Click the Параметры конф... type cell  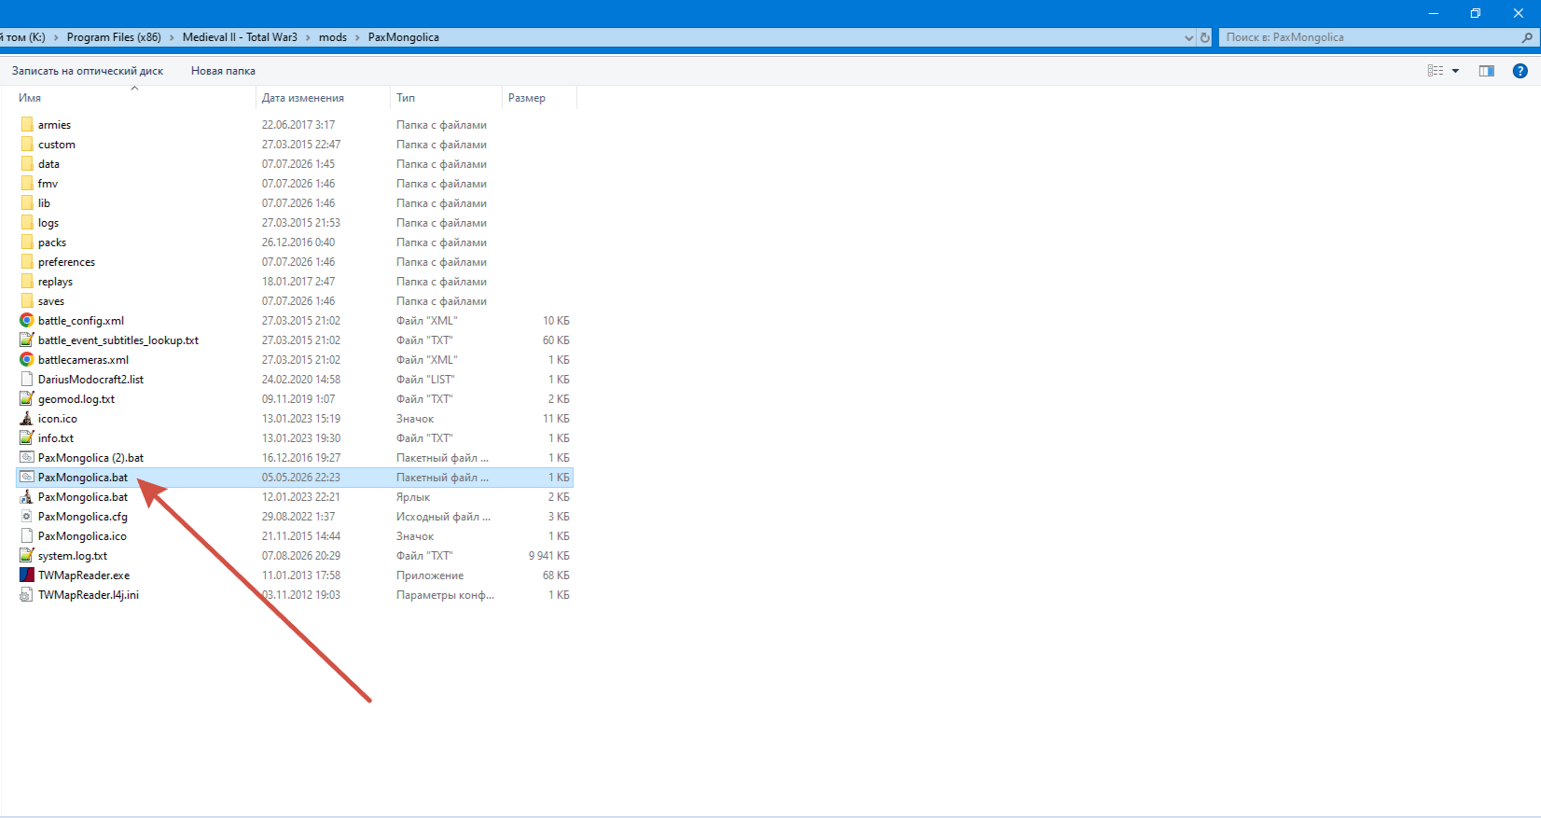click(x=445, y=595)
